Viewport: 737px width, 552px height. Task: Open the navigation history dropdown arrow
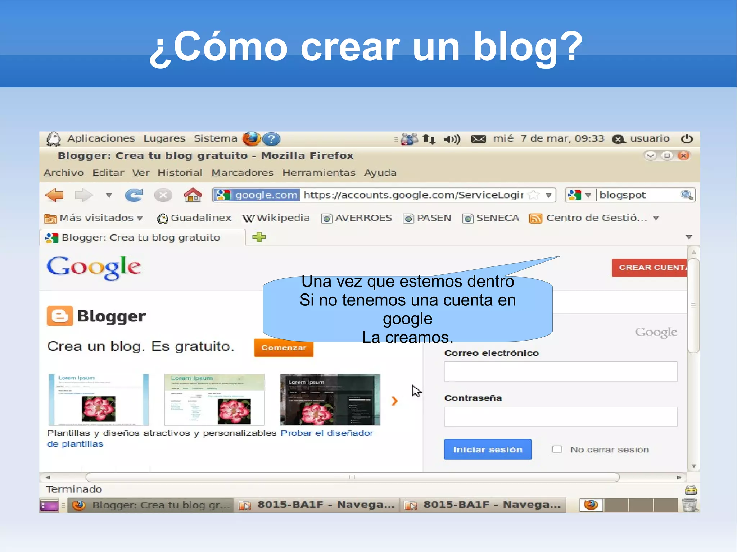pyautogui.click(x=109, y=195)
